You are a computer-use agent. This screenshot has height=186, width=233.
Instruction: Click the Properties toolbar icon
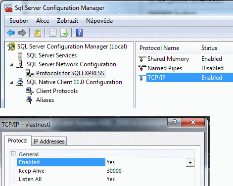(52, 33)
